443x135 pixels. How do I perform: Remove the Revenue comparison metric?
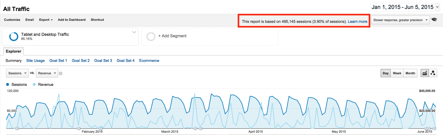coord(61,73)
